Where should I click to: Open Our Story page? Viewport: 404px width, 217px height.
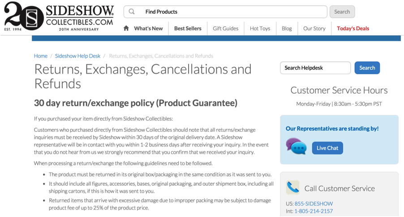(x=314, y=29)
